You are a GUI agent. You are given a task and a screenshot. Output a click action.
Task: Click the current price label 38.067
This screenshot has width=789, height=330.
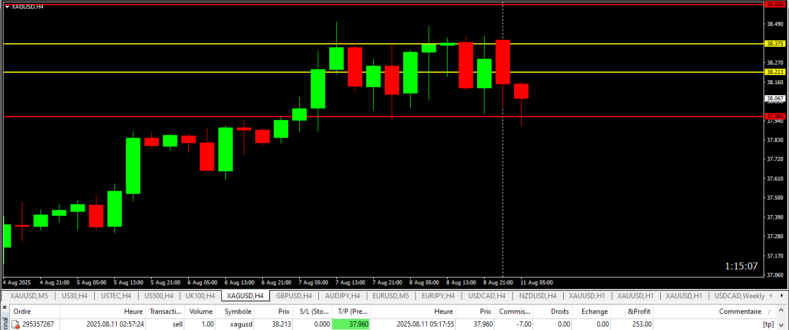click(775, 99)
